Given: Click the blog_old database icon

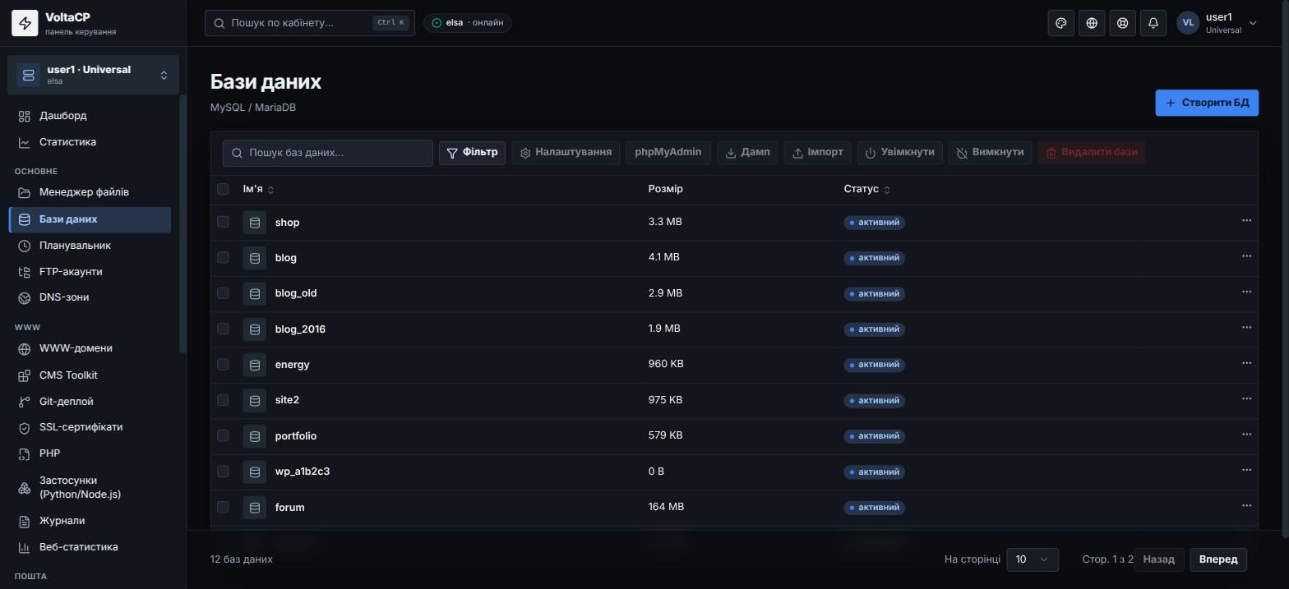Looking at the screenshot, I should click(x=255, y=293).
